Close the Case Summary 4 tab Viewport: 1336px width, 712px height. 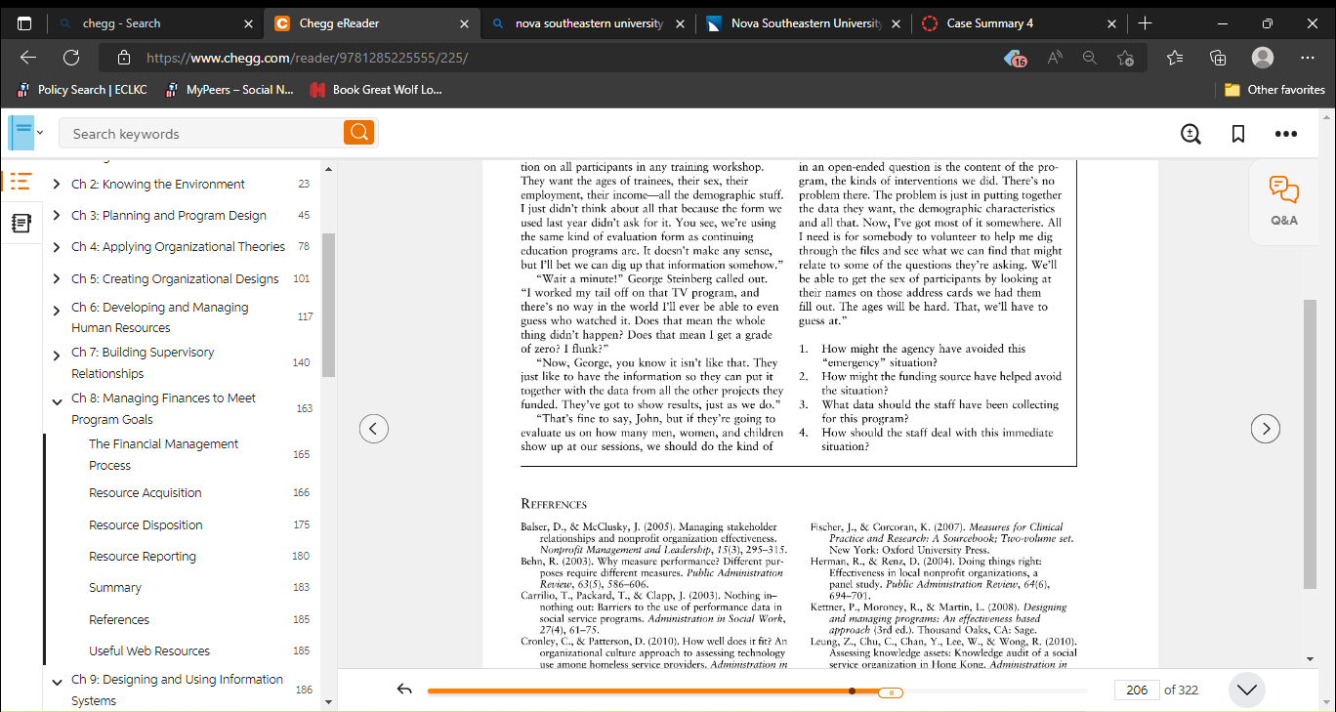tap(1111, 22)
